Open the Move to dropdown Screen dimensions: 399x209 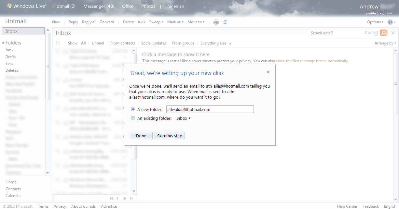coord(196,22)
